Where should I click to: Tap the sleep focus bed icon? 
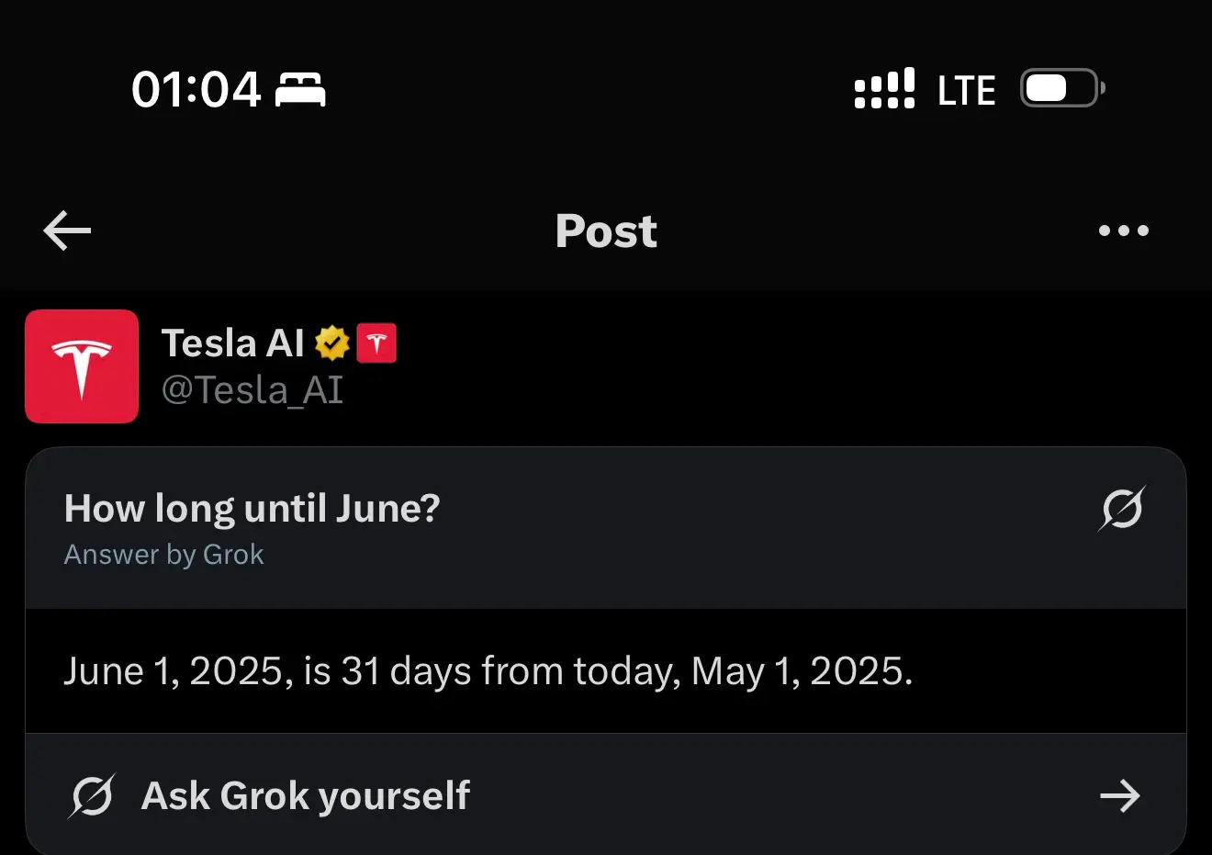(x=301, y=90)
